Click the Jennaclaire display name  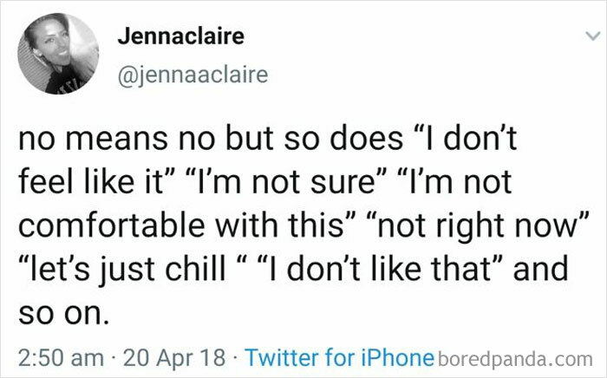click(x=181, y=36)
